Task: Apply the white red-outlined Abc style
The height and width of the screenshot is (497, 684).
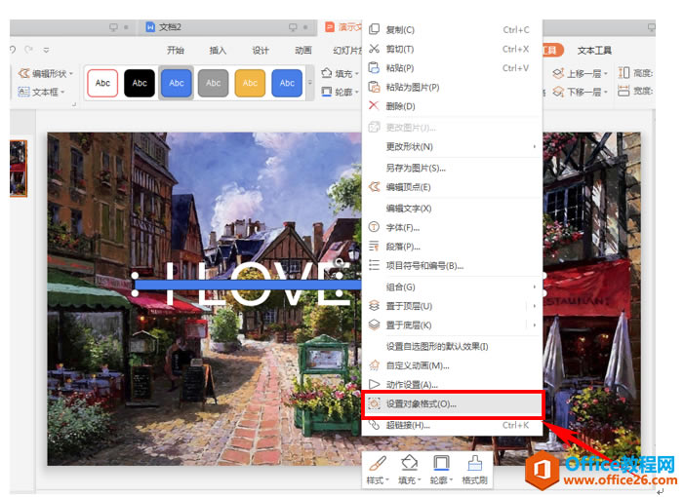Action: [102, 83]
